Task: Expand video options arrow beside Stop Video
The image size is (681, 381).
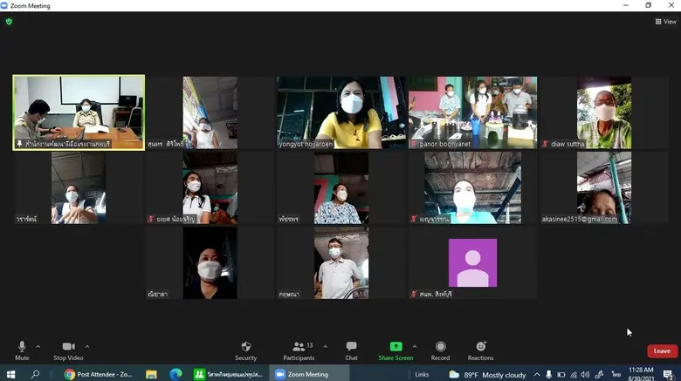Action: pyautogui.click(x=87, y=346)
